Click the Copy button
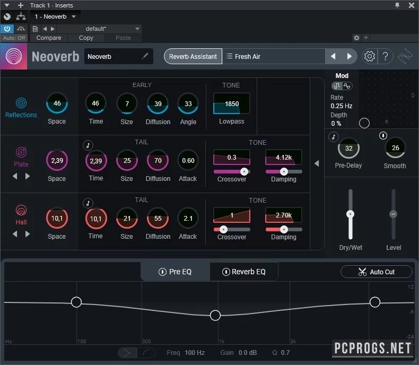Viewport: 419px width, 365px height. point(86,38)
